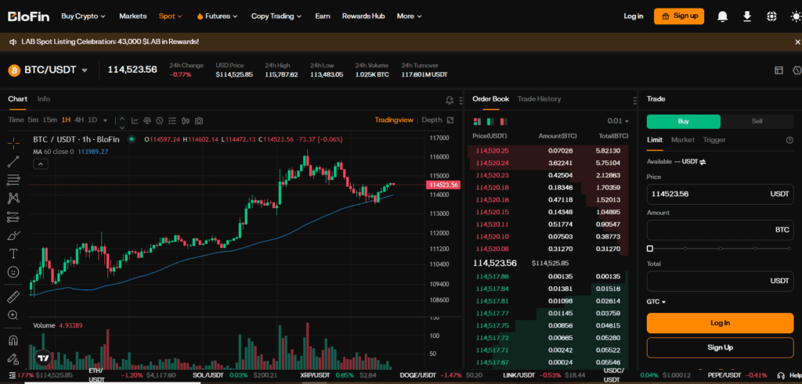Click the compare scales icon
Viewport: 802px width, 384px height.
tap(147, 120)
